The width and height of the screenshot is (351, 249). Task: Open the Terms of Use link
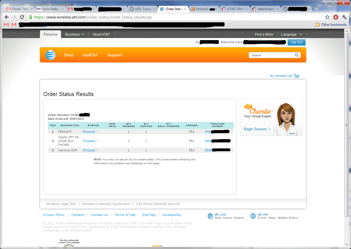pyautogui.click(x=125, y=215)
